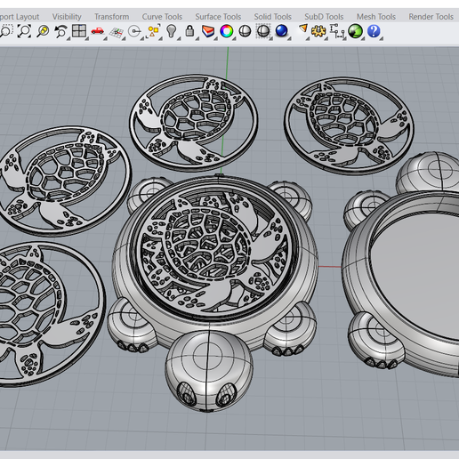This screenshot has height=459, width=459.
Task: Switch to the SubD Tools tab
Action: click(324, 17)
